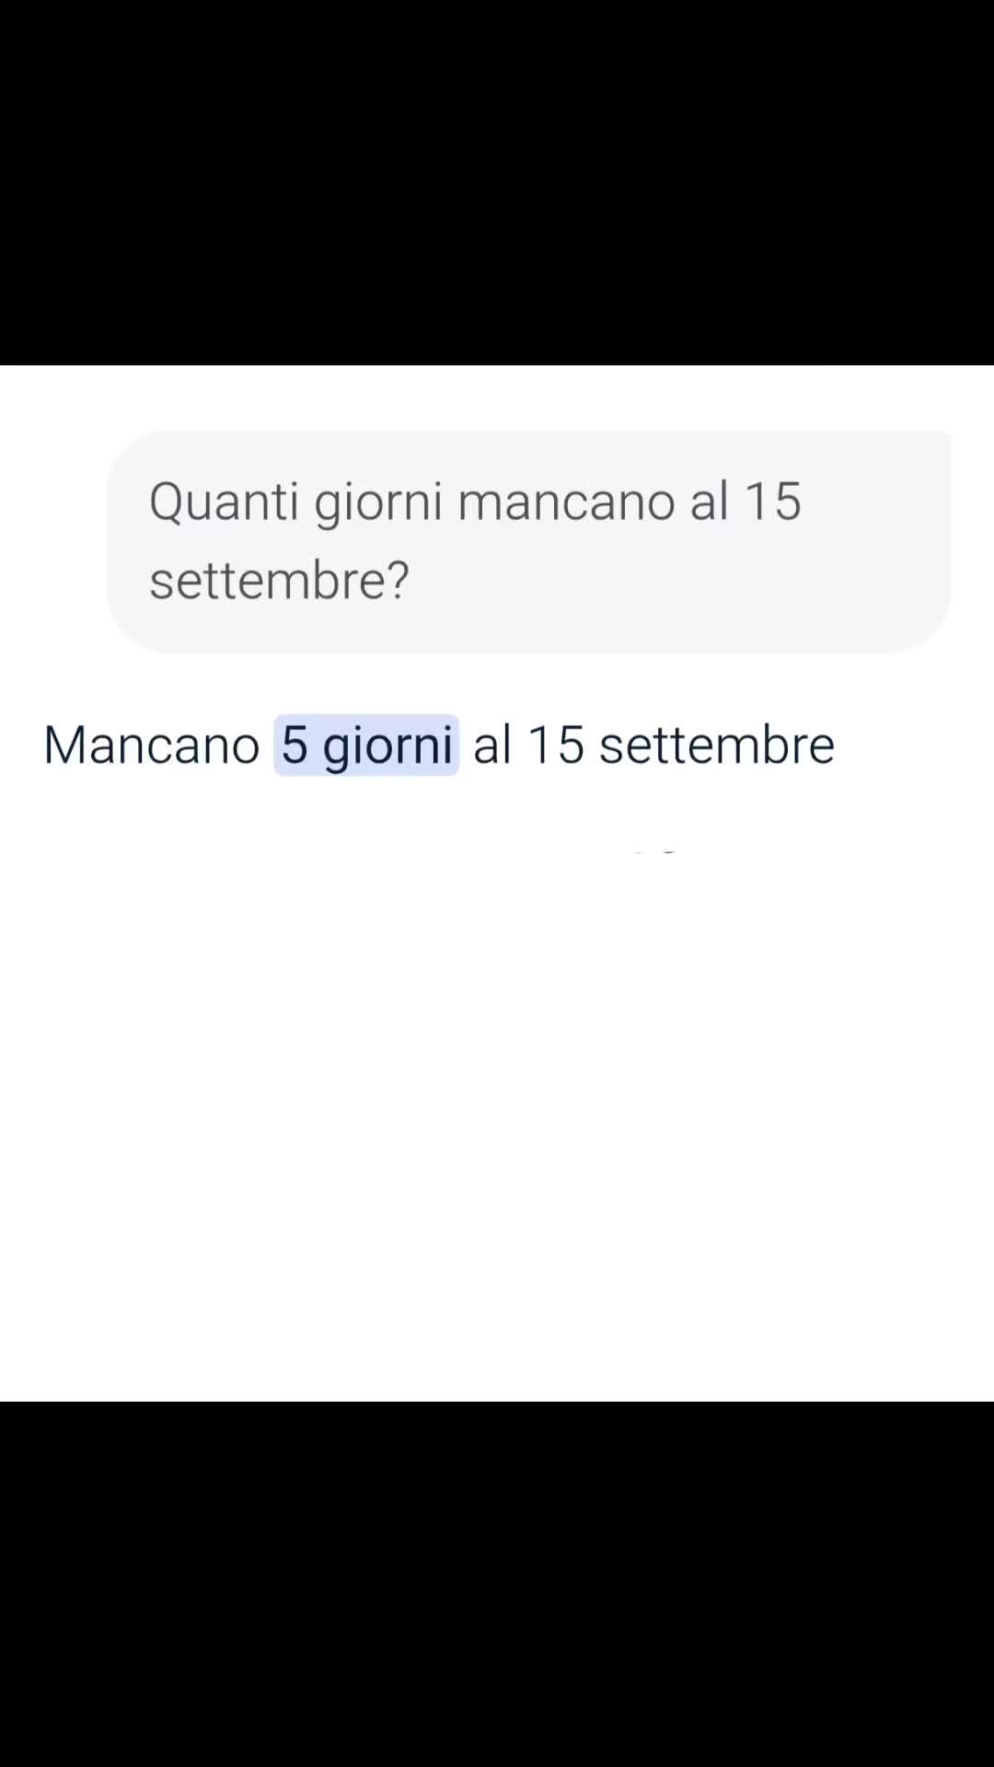Click the faint loading marks below the answer
Viewport: 994px width, 1767px height.
(655, 851)
